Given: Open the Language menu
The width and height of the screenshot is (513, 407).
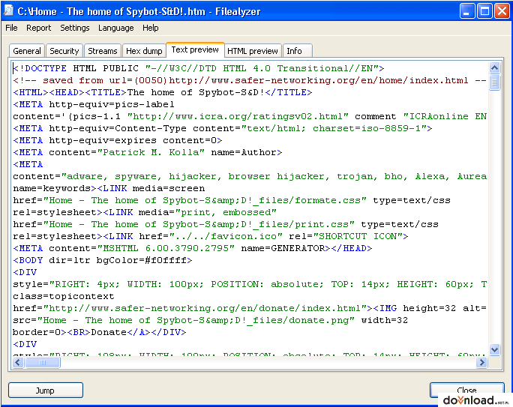Looking at the screenshot, I should 115,28.
